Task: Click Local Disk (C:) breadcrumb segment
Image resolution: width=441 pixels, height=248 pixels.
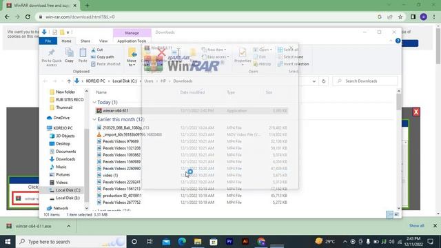Action: (125, 81)
